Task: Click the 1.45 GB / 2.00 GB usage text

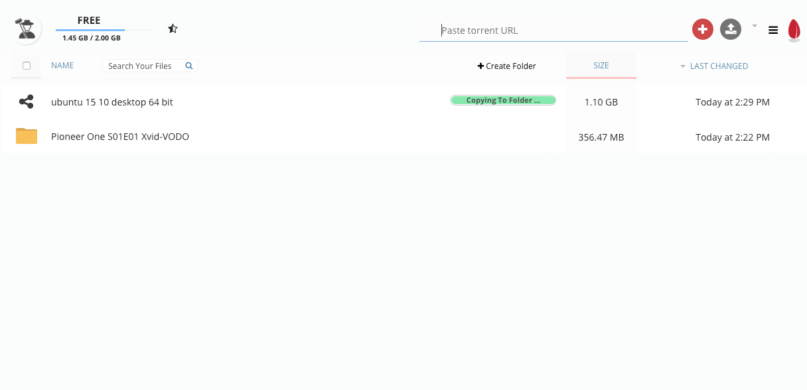Action: (x=92, y=38)
